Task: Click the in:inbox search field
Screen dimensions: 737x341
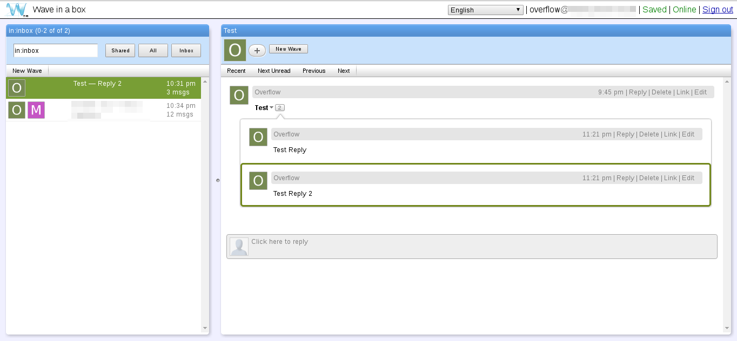Action: (x=55, y=51)
